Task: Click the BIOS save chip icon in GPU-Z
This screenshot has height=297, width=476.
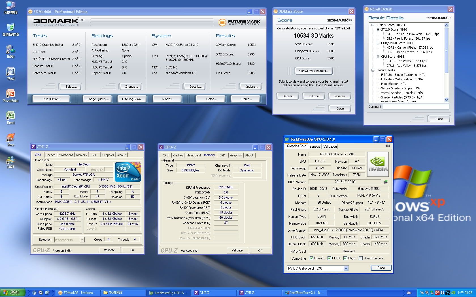Action: pyautogui.click(x=385, y=182)
